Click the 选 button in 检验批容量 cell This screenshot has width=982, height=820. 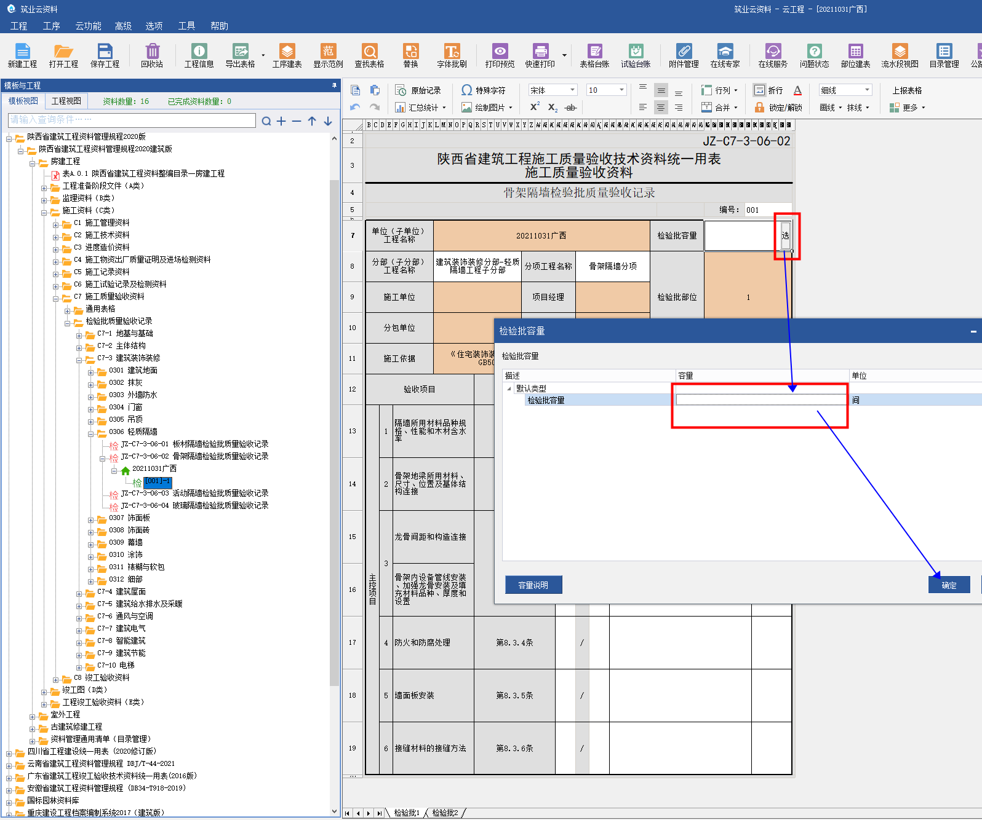click(786, 235)
